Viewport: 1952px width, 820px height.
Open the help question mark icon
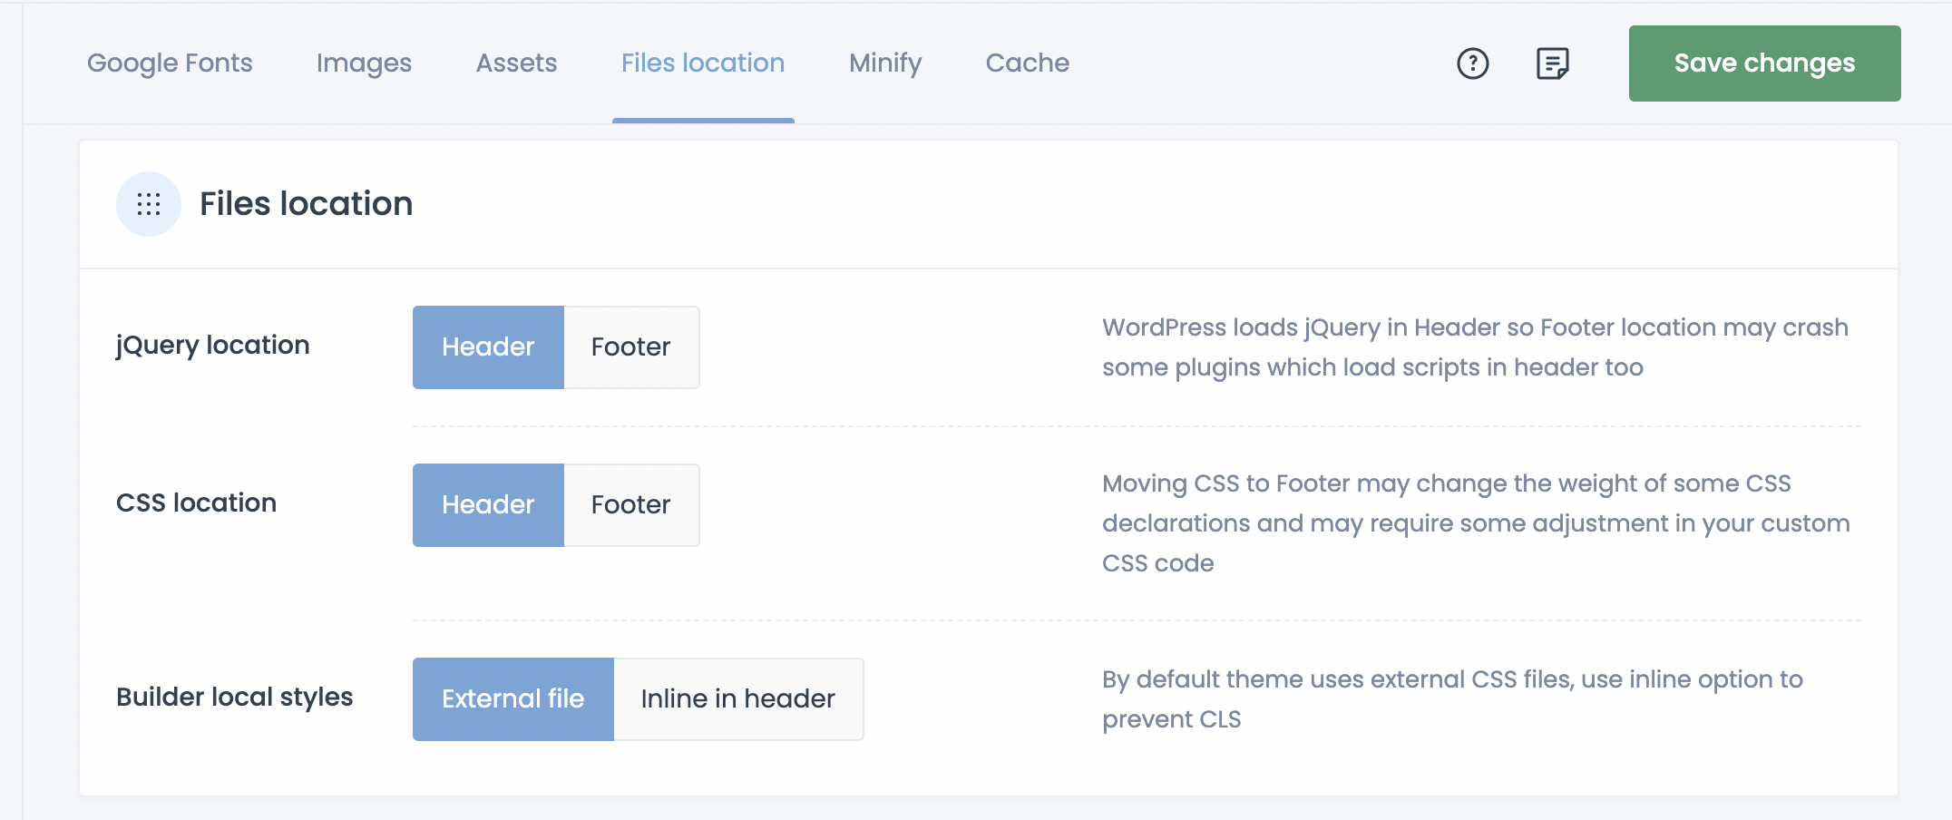[1472, 63]
